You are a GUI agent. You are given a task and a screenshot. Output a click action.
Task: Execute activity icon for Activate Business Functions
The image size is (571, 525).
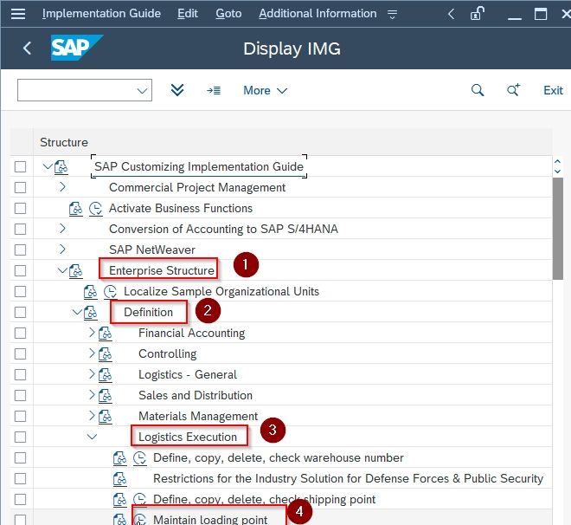click(x=96, y=209)
